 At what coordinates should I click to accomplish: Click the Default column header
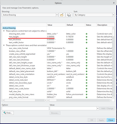coord(76,25)
